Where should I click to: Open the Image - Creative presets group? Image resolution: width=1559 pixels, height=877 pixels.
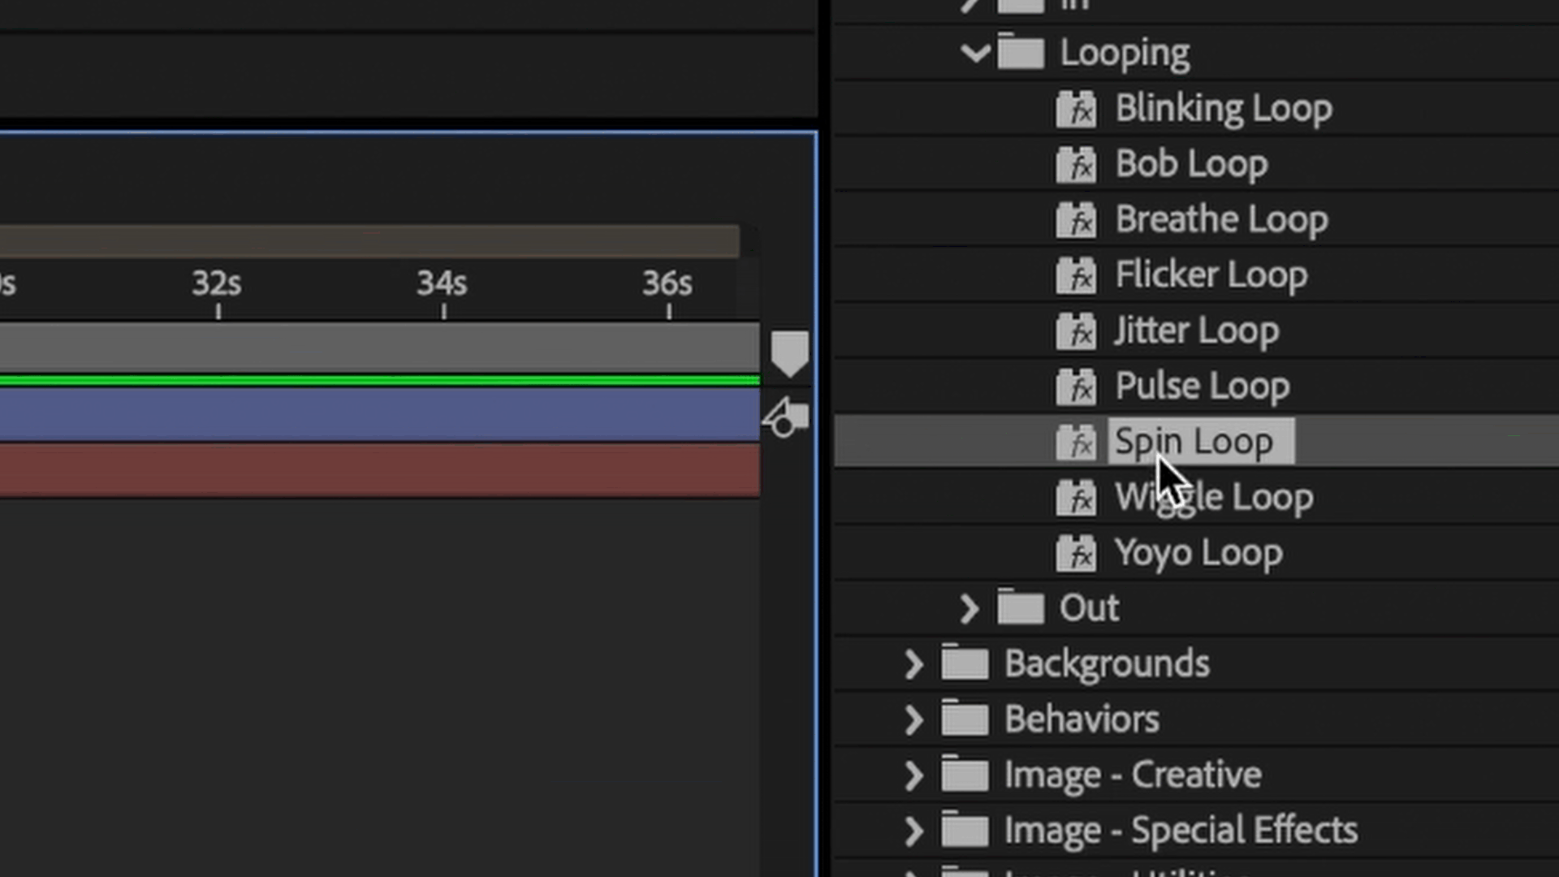coord(913,774)
